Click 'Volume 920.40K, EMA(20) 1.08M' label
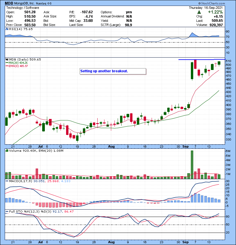Screen dimensions: 236x245 point(36,151)
